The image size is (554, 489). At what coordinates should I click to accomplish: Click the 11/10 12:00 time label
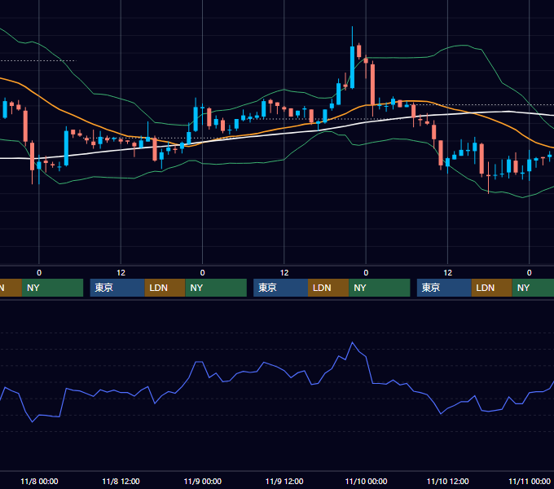447,481
